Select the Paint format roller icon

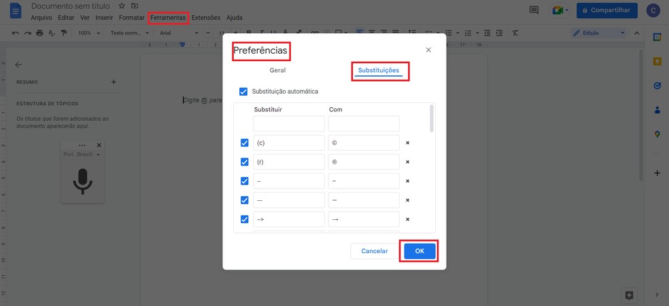(64, 33)
